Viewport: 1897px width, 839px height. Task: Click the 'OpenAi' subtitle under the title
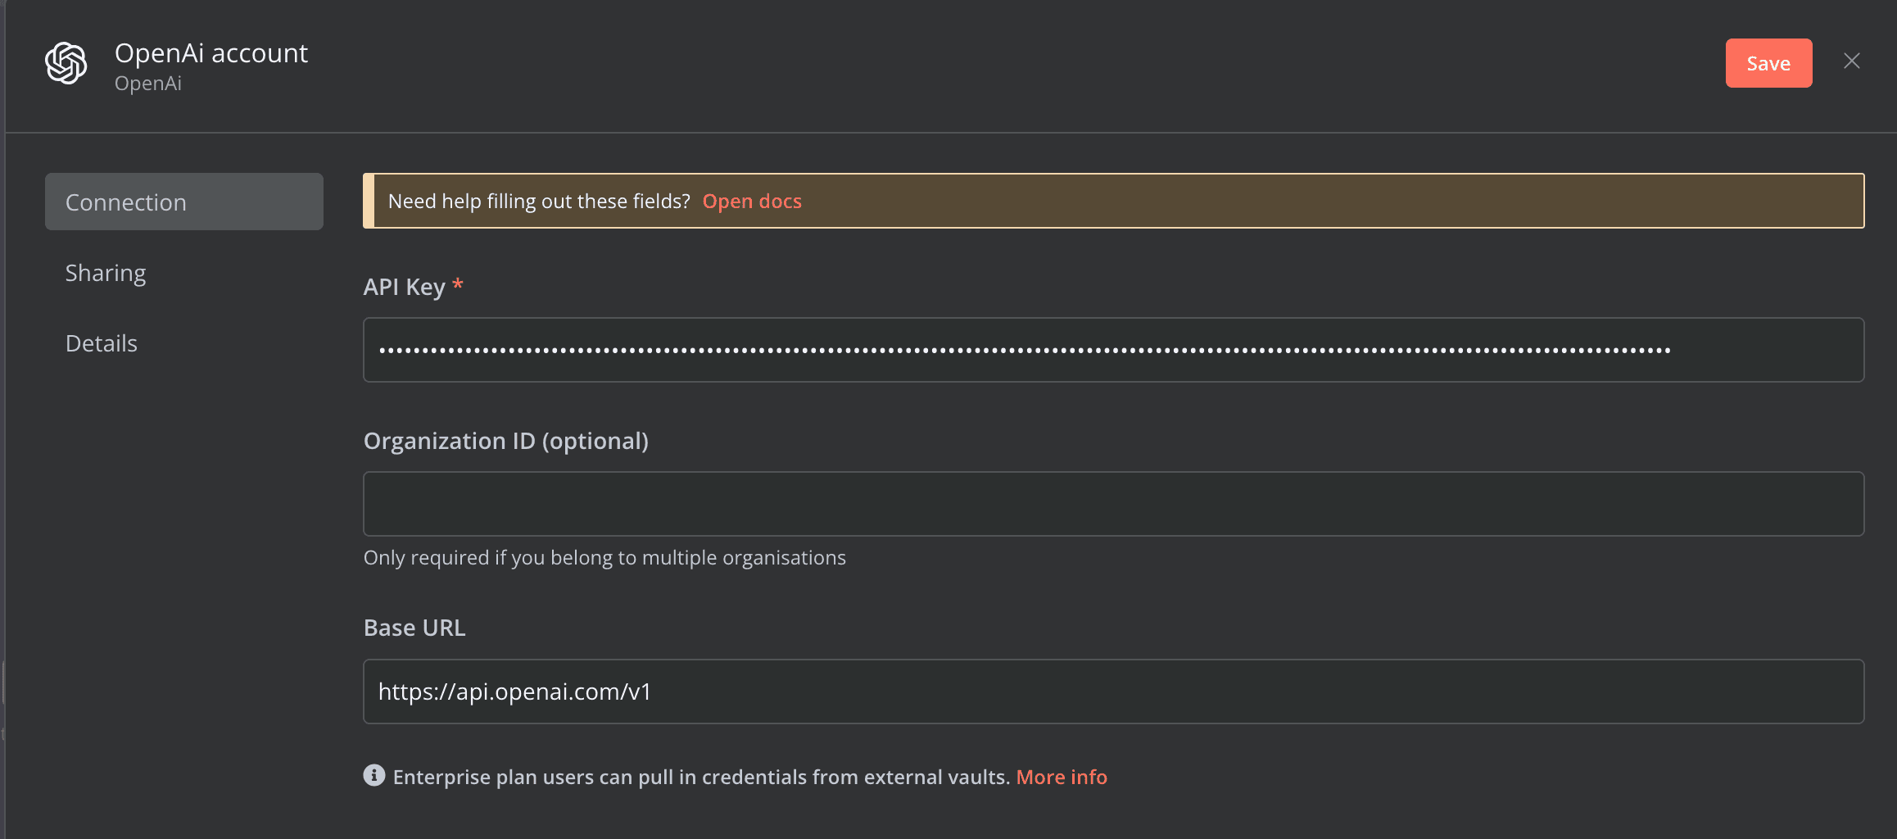click(x=148, y=84)
